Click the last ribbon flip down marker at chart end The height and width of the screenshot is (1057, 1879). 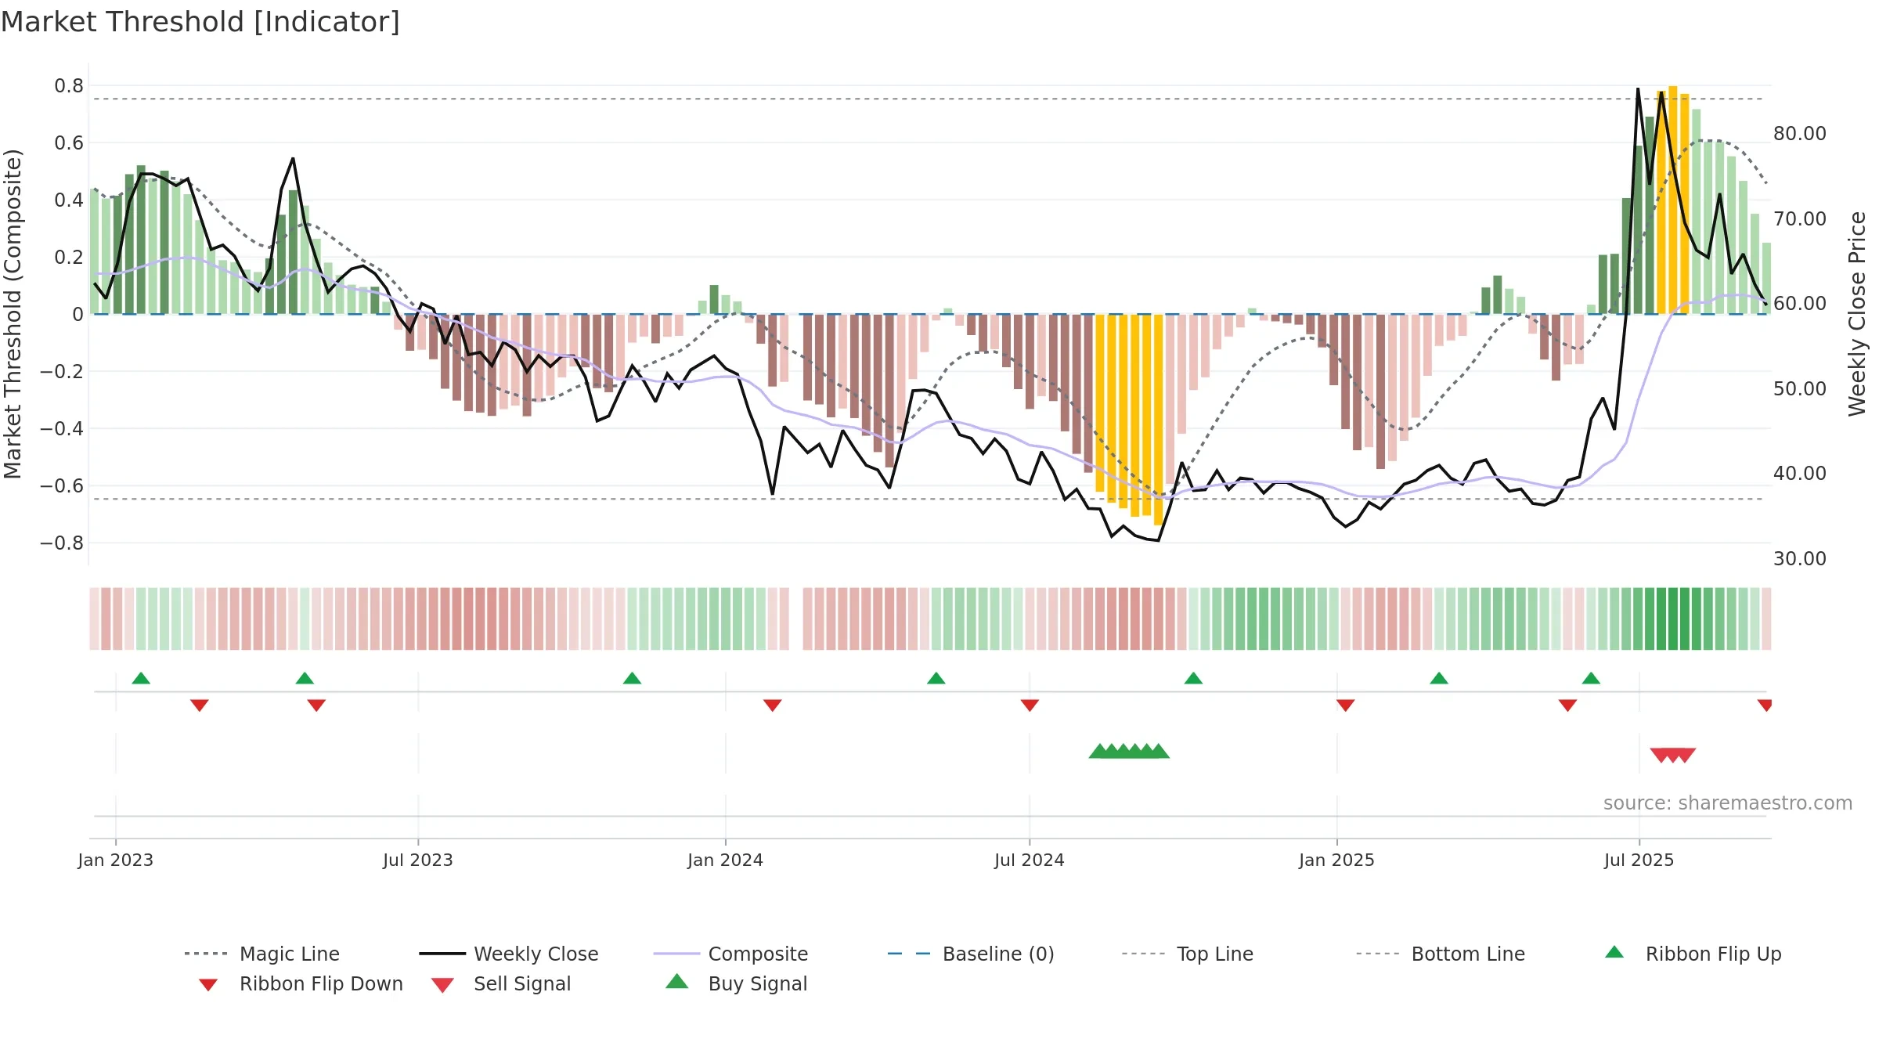point(1765,705)
